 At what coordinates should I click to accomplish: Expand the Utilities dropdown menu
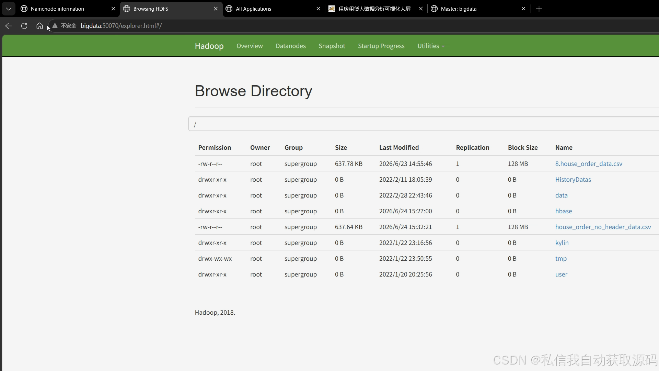[x=431, y=46]
